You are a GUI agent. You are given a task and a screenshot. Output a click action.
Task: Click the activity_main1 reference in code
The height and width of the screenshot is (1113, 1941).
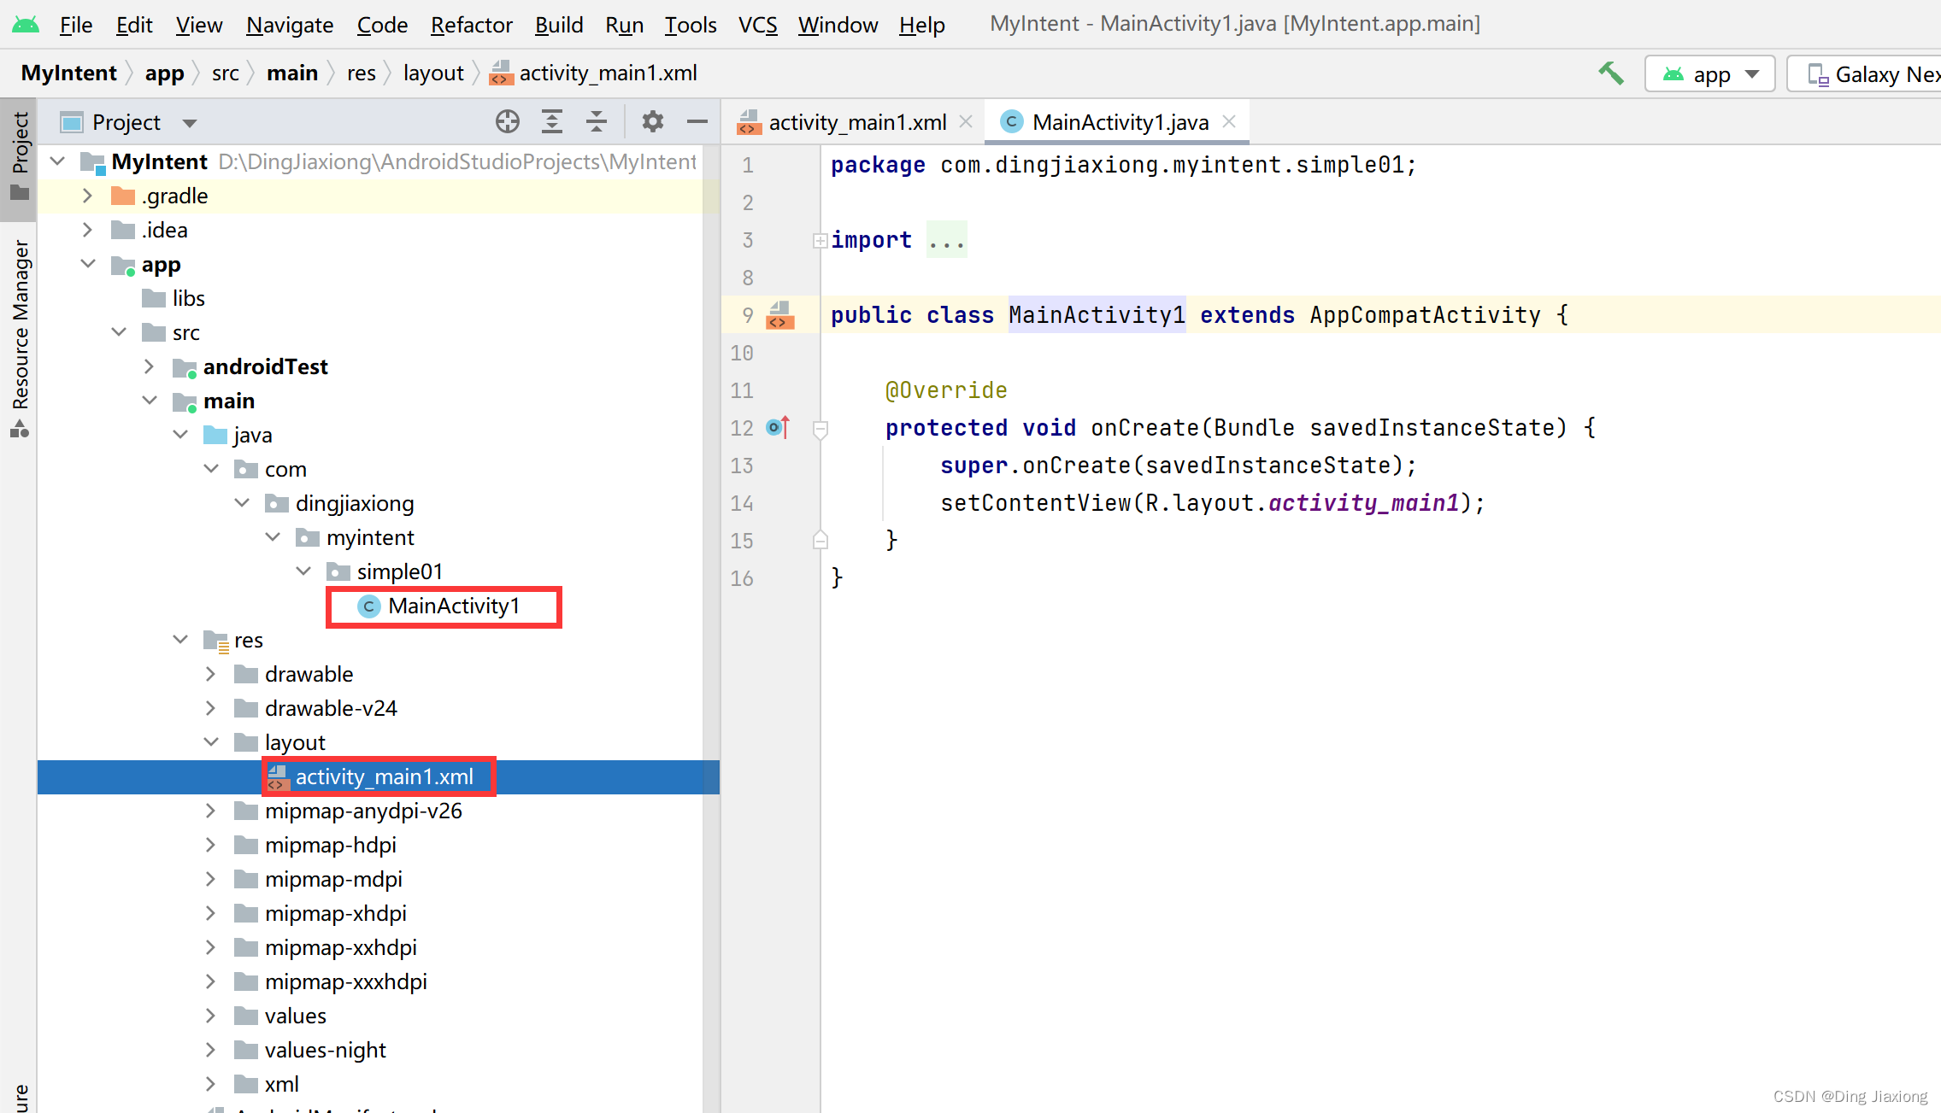1363,503
